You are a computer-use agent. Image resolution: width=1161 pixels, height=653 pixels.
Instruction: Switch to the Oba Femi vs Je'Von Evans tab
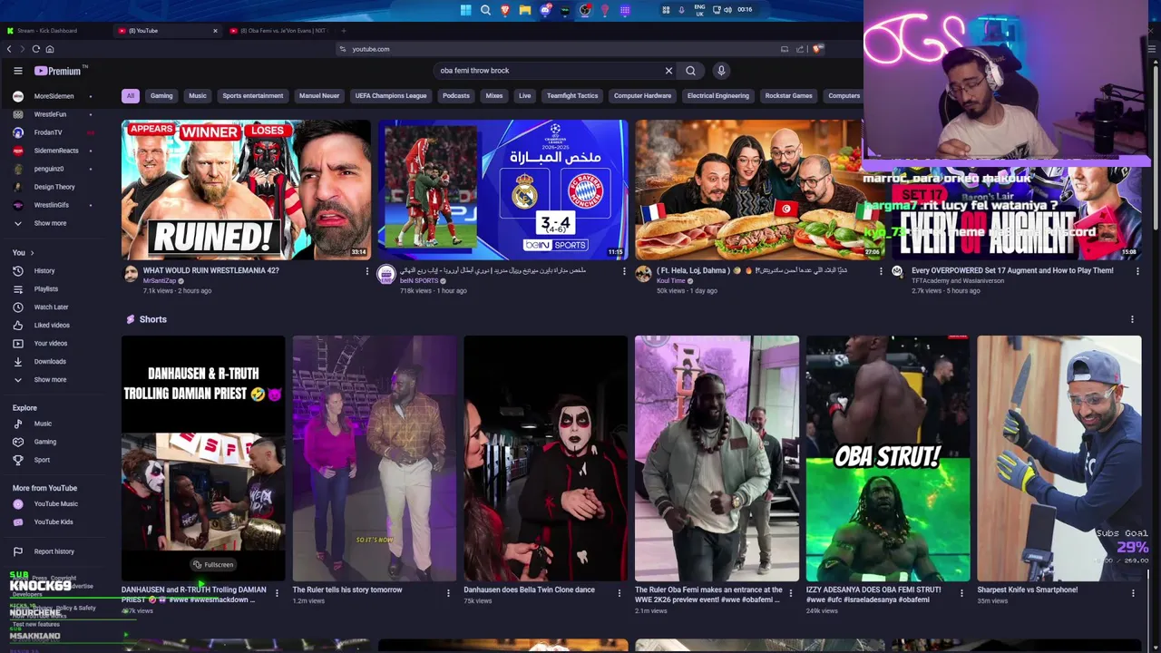click(278, 31)
